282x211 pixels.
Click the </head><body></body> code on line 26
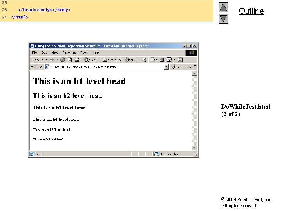coord(44,10)
